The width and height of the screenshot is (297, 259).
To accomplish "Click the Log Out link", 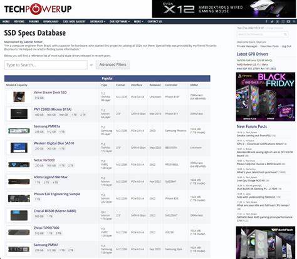I will (286, 46).
